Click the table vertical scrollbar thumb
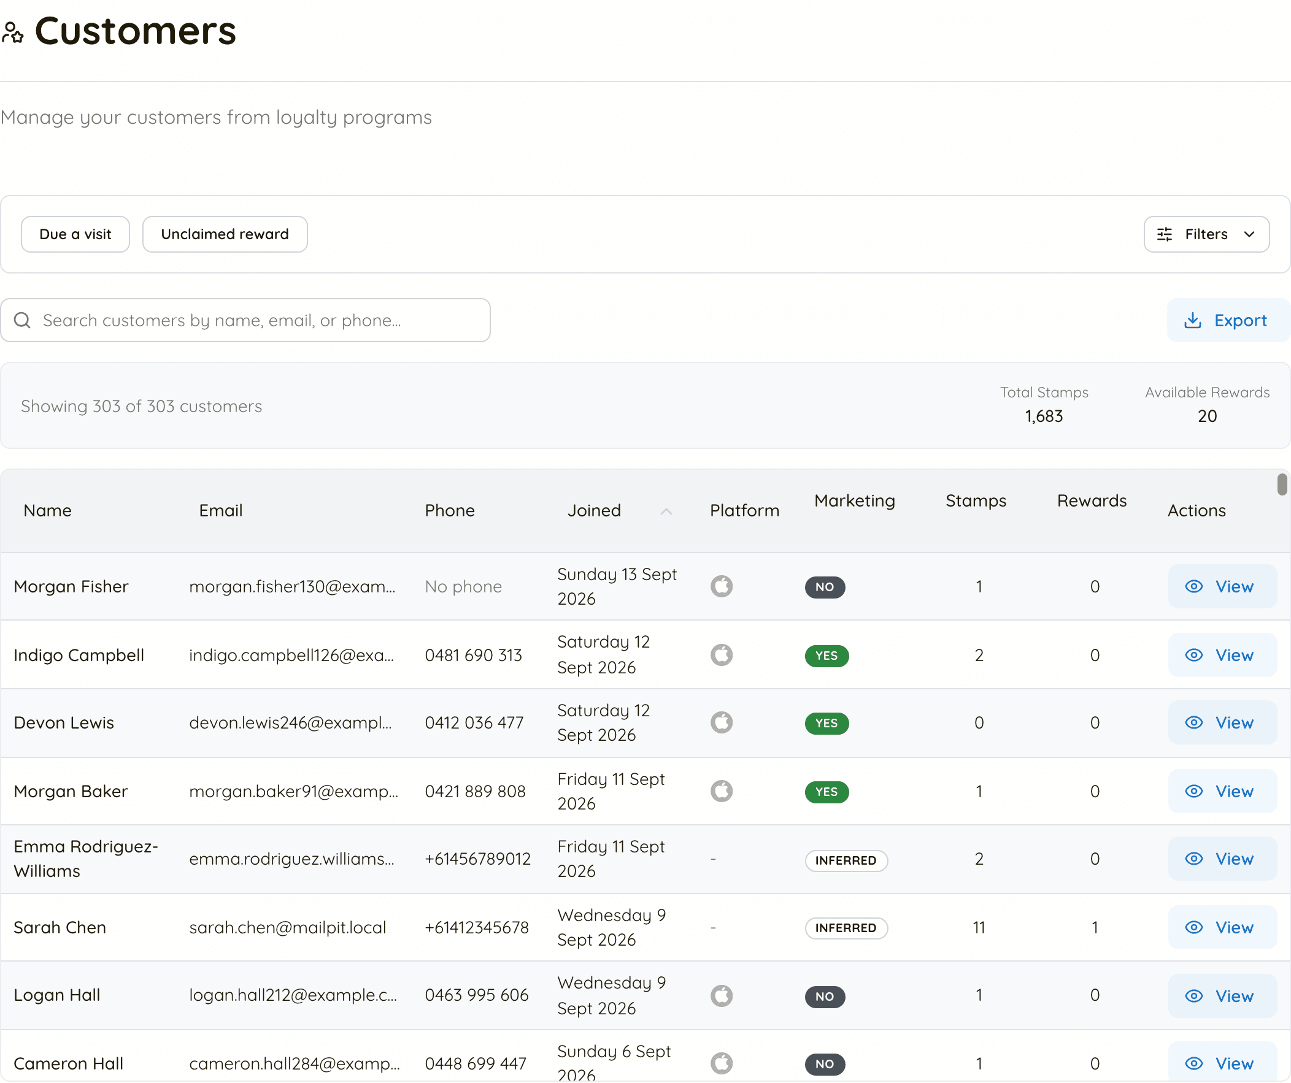The image size is (1291, 1083). point(1282,484)
